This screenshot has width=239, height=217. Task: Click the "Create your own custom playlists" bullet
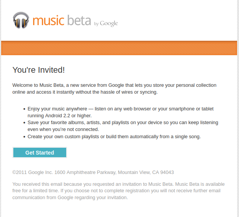tap(114, 137)
